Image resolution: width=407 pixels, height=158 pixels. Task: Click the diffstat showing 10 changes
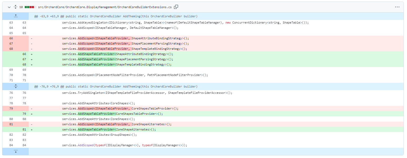tap(28, 7)
